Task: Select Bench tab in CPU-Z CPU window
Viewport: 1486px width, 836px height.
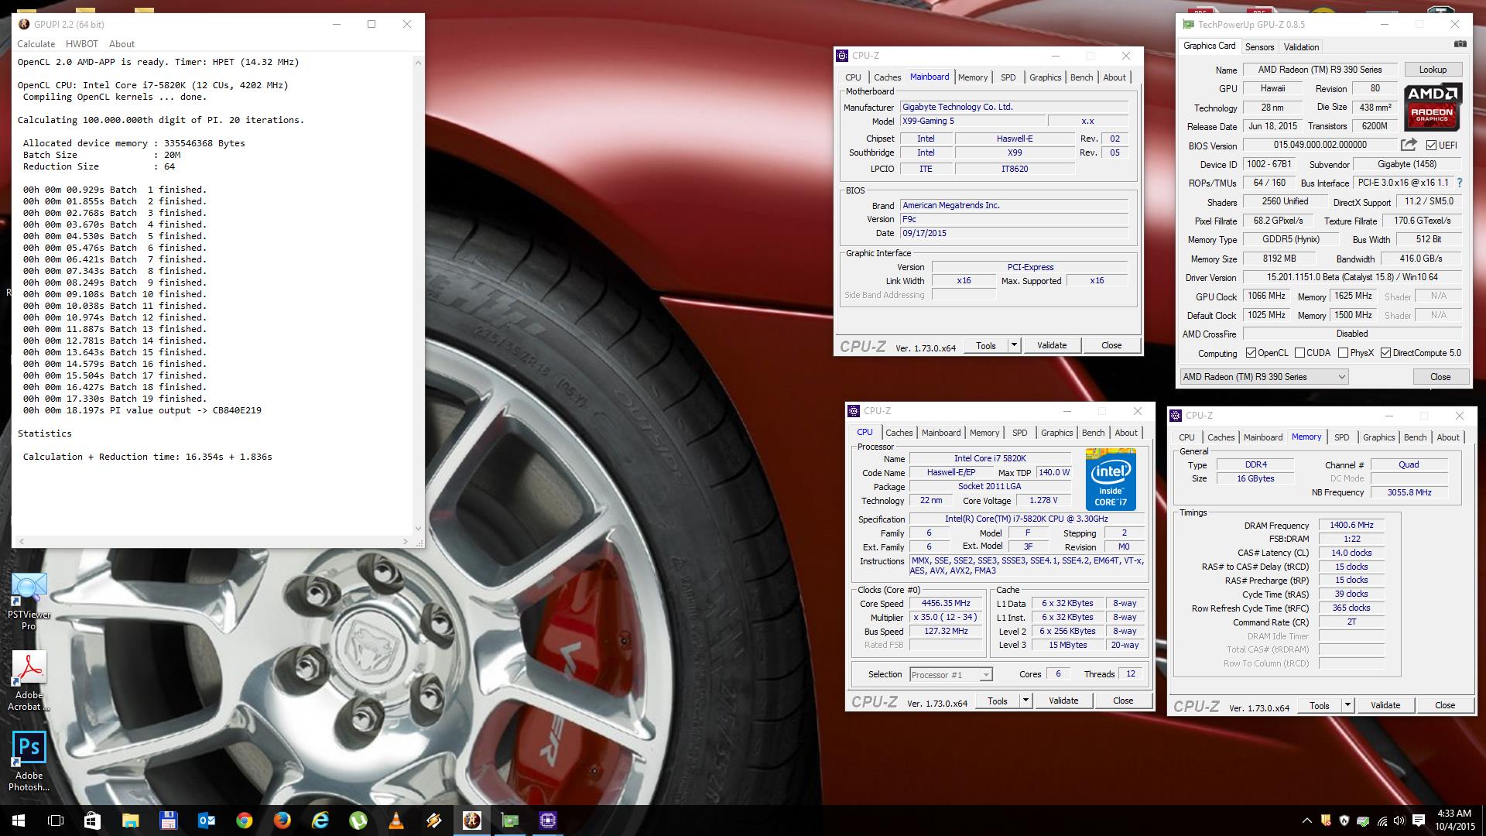Action: tap(1093, 433)
